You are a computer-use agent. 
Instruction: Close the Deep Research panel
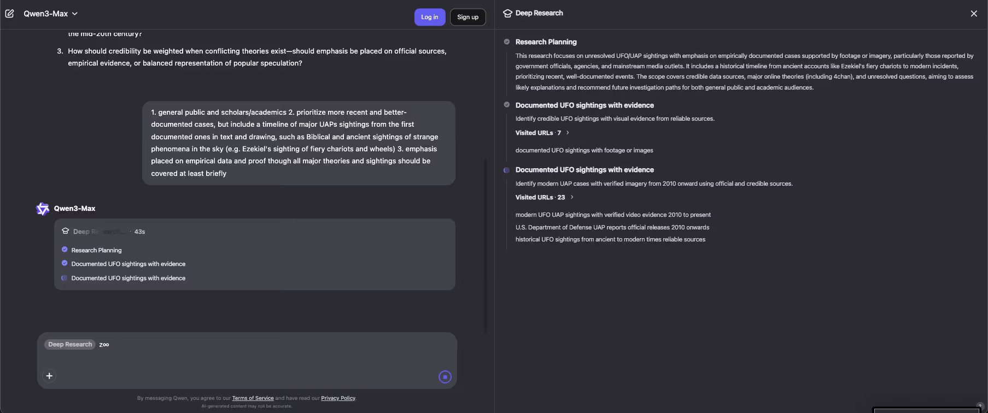[x=974, y=14]
